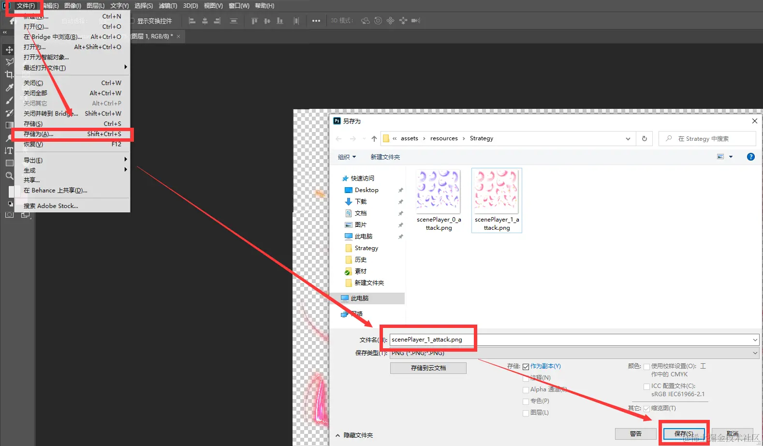Select the Brush tool
The width and height of the screenshot is (763, 446).
click(9, 100)
